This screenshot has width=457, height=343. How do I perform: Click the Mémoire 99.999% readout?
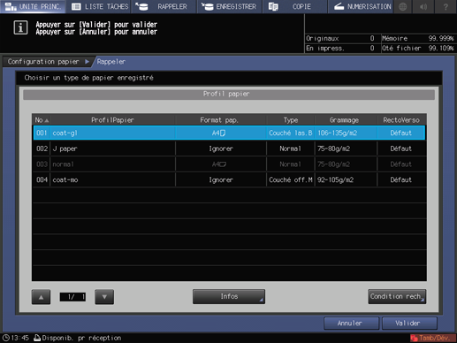pos(418,39)
